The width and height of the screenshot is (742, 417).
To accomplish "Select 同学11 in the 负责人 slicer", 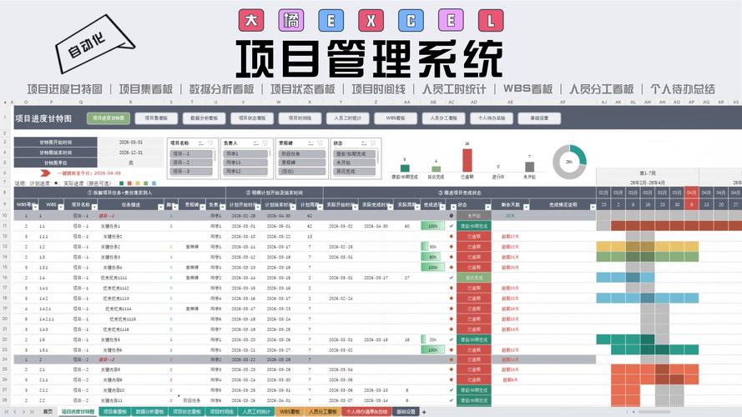I will point(245,162).
